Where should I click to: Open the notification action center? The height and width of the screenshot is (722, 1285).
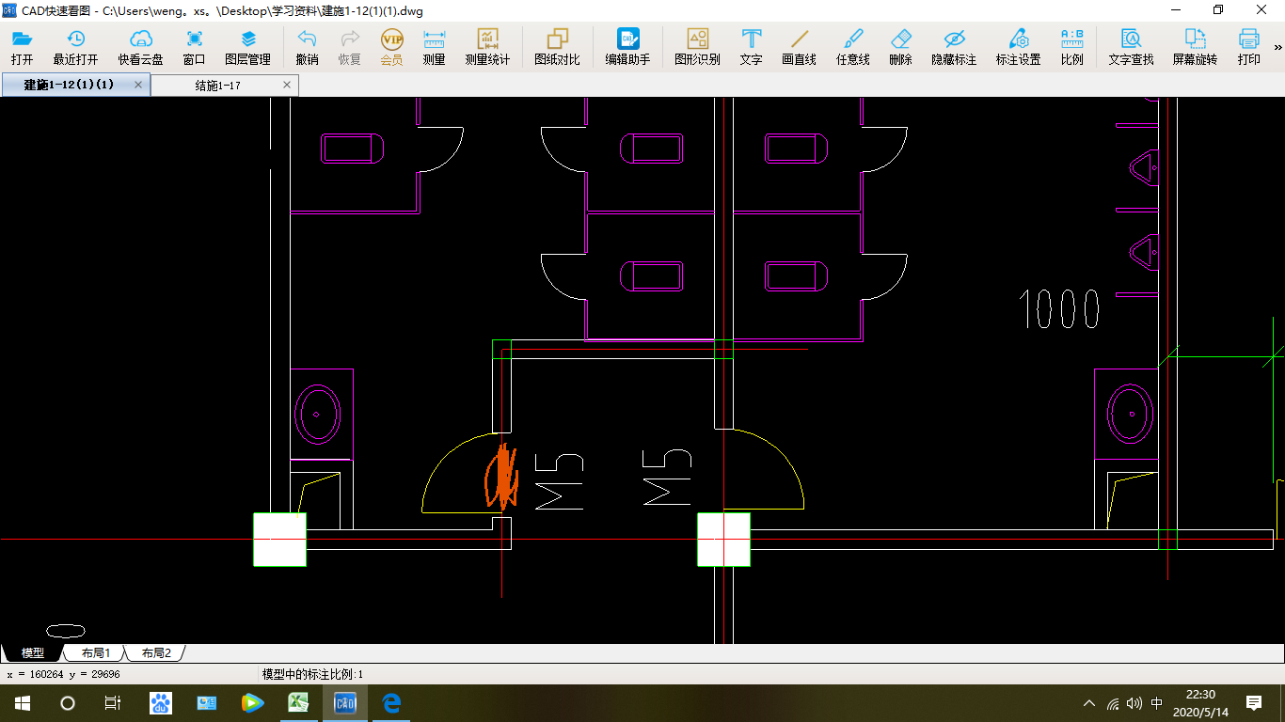coord(1254,702)
